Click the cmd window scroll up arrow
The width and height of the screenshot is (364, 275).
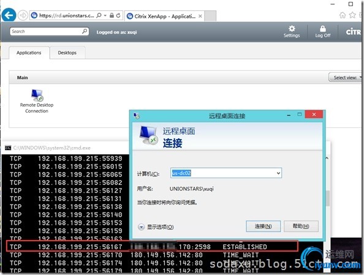327,158
